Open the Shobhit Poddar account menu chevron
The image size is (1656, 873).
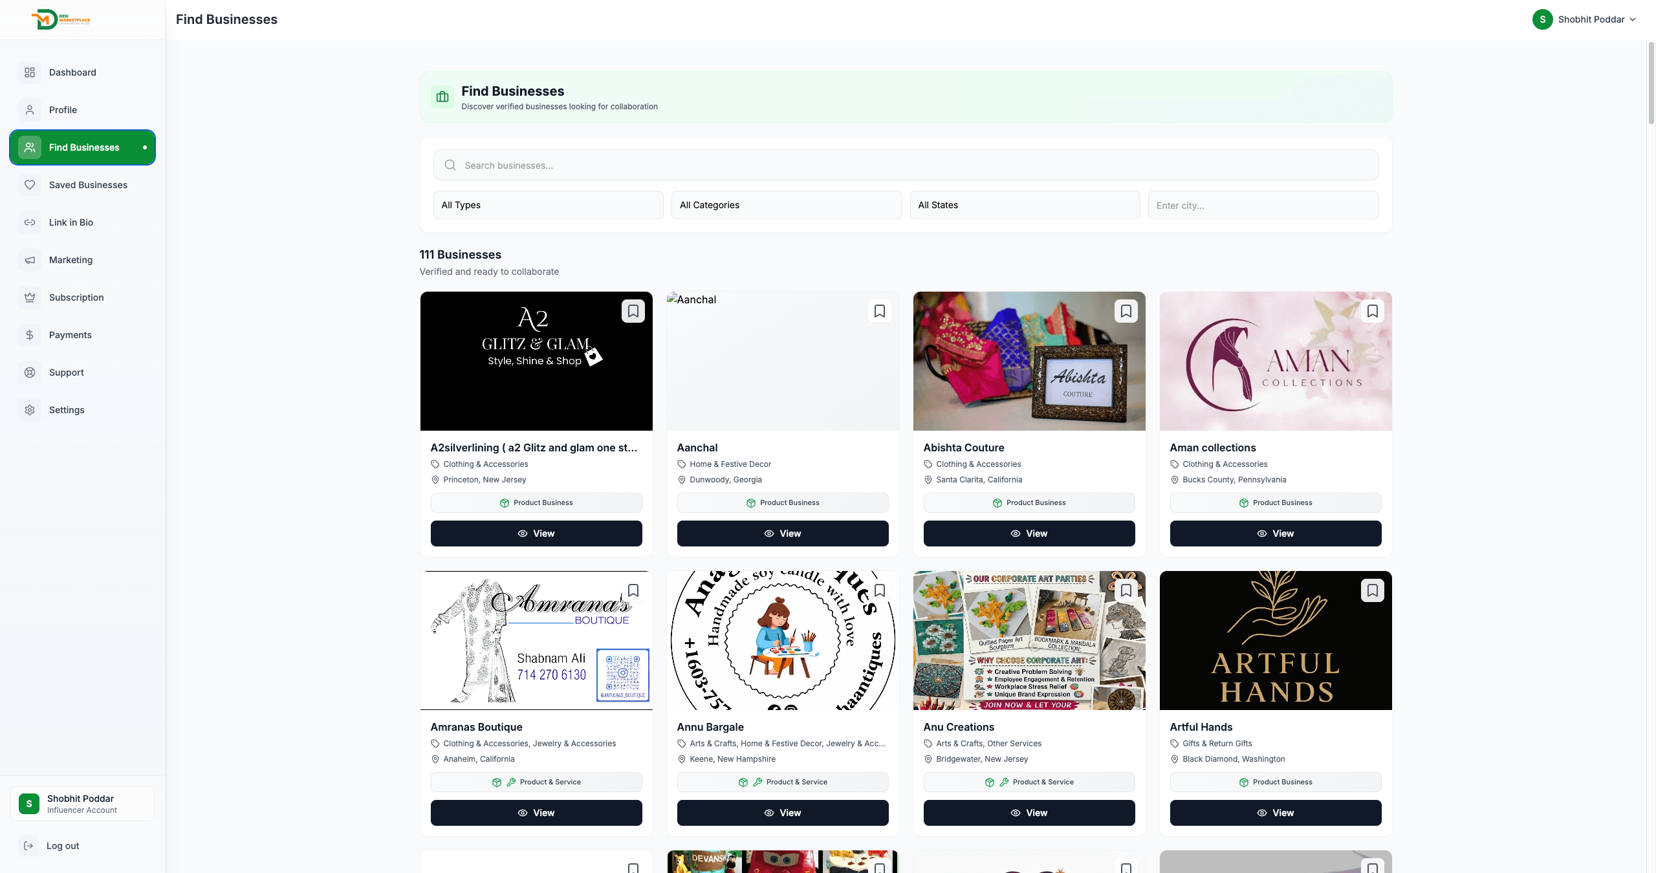[1633, 19]
